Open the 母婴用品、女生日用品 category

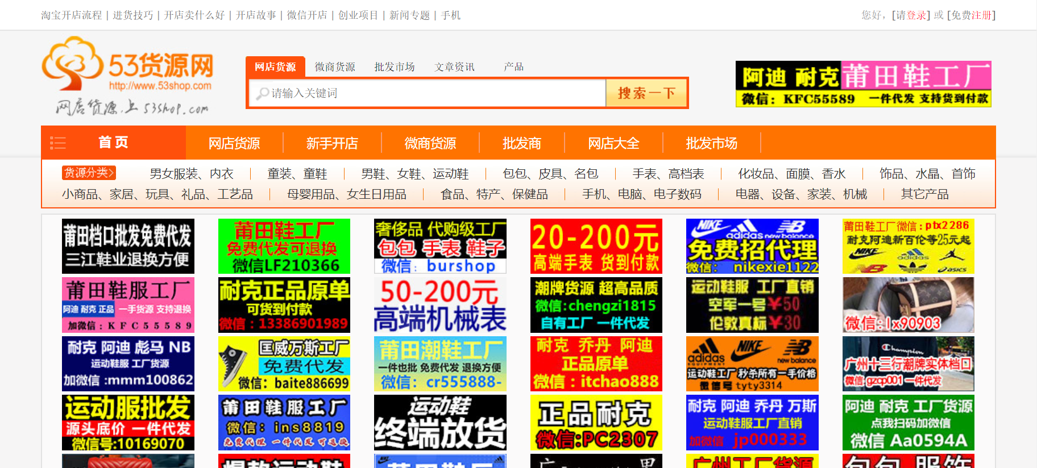[x=347, y=194]
